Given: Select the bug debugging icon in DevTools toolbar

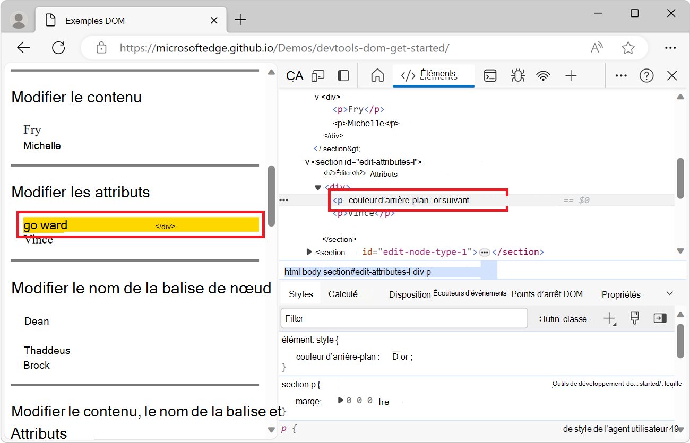Looking at the screenshot, I should click(517, 75).
